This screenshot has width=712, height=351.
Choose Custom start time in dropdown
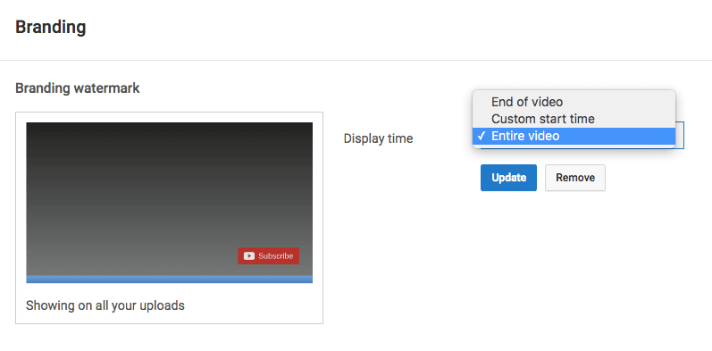574,119
